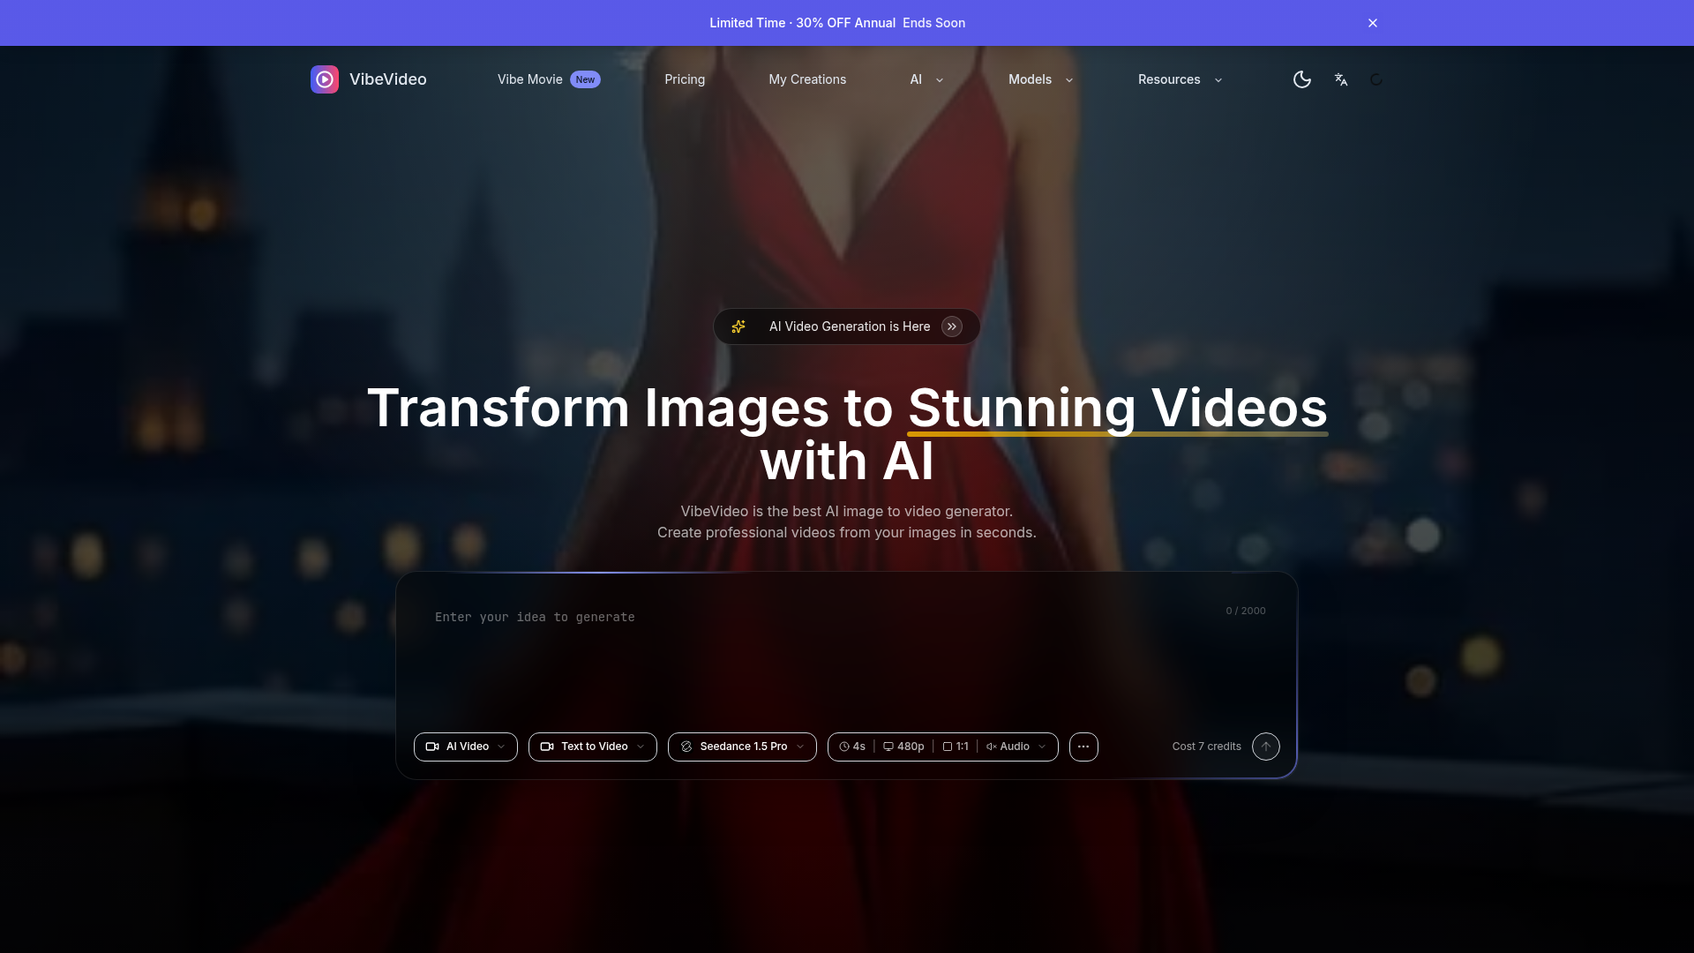Open more options ellipsis button
Image resolution: width=1694 pixels, height=953 pixels.
coord(1083,747)
